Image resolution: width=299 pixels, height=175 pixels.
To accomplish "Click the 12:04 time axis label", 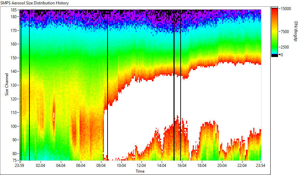I will 141,166.
